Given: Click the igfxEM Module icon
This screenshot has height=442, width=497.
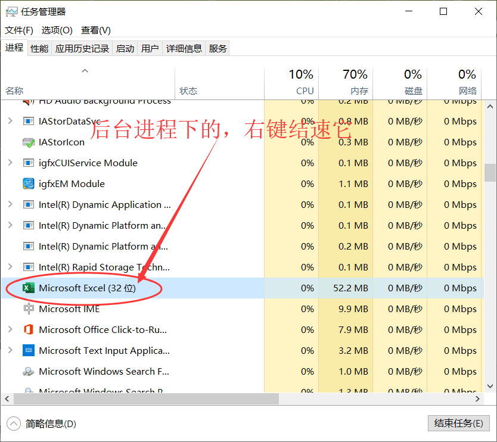Looking at the screenshot, I should (29, 184).
